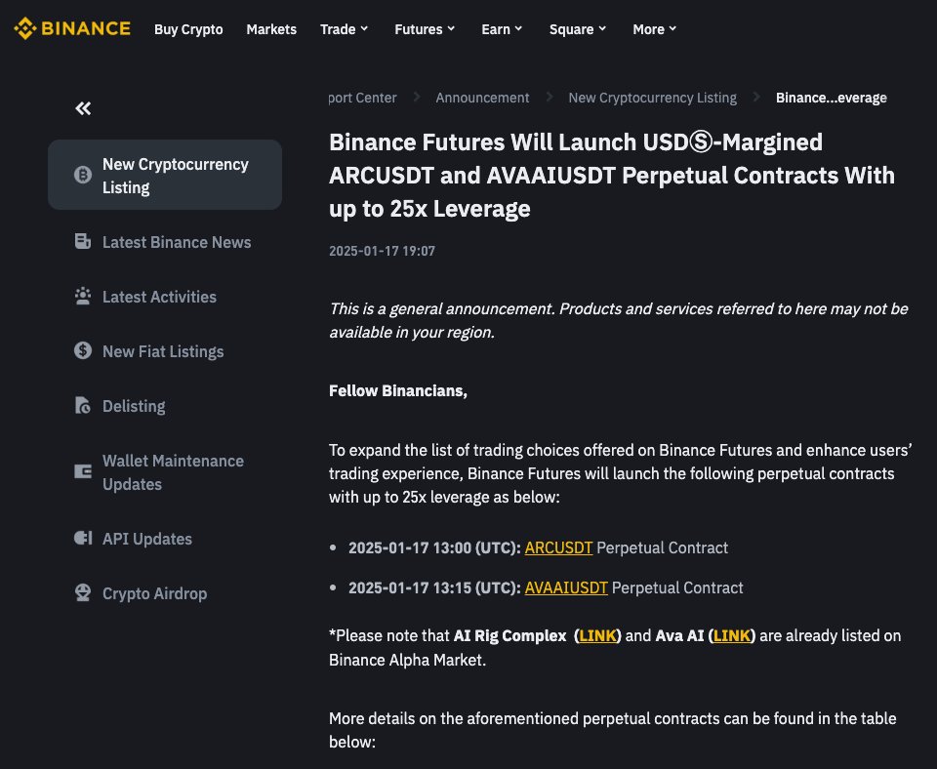Open the More dropdown menu

point(654,29)
